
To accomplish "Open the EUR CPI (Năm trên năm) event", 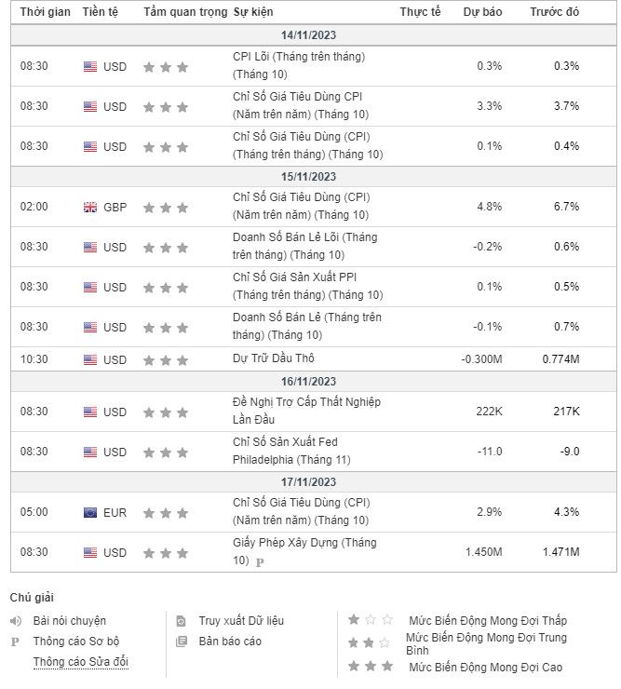I will coord(301,511).
